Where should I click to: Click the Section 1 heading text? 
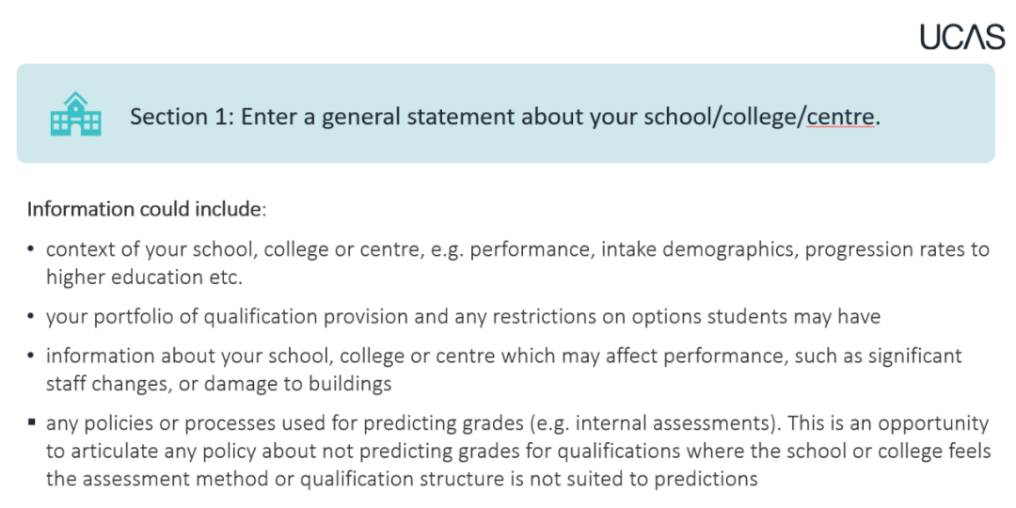pyautogui.click(x=504, y=117)
